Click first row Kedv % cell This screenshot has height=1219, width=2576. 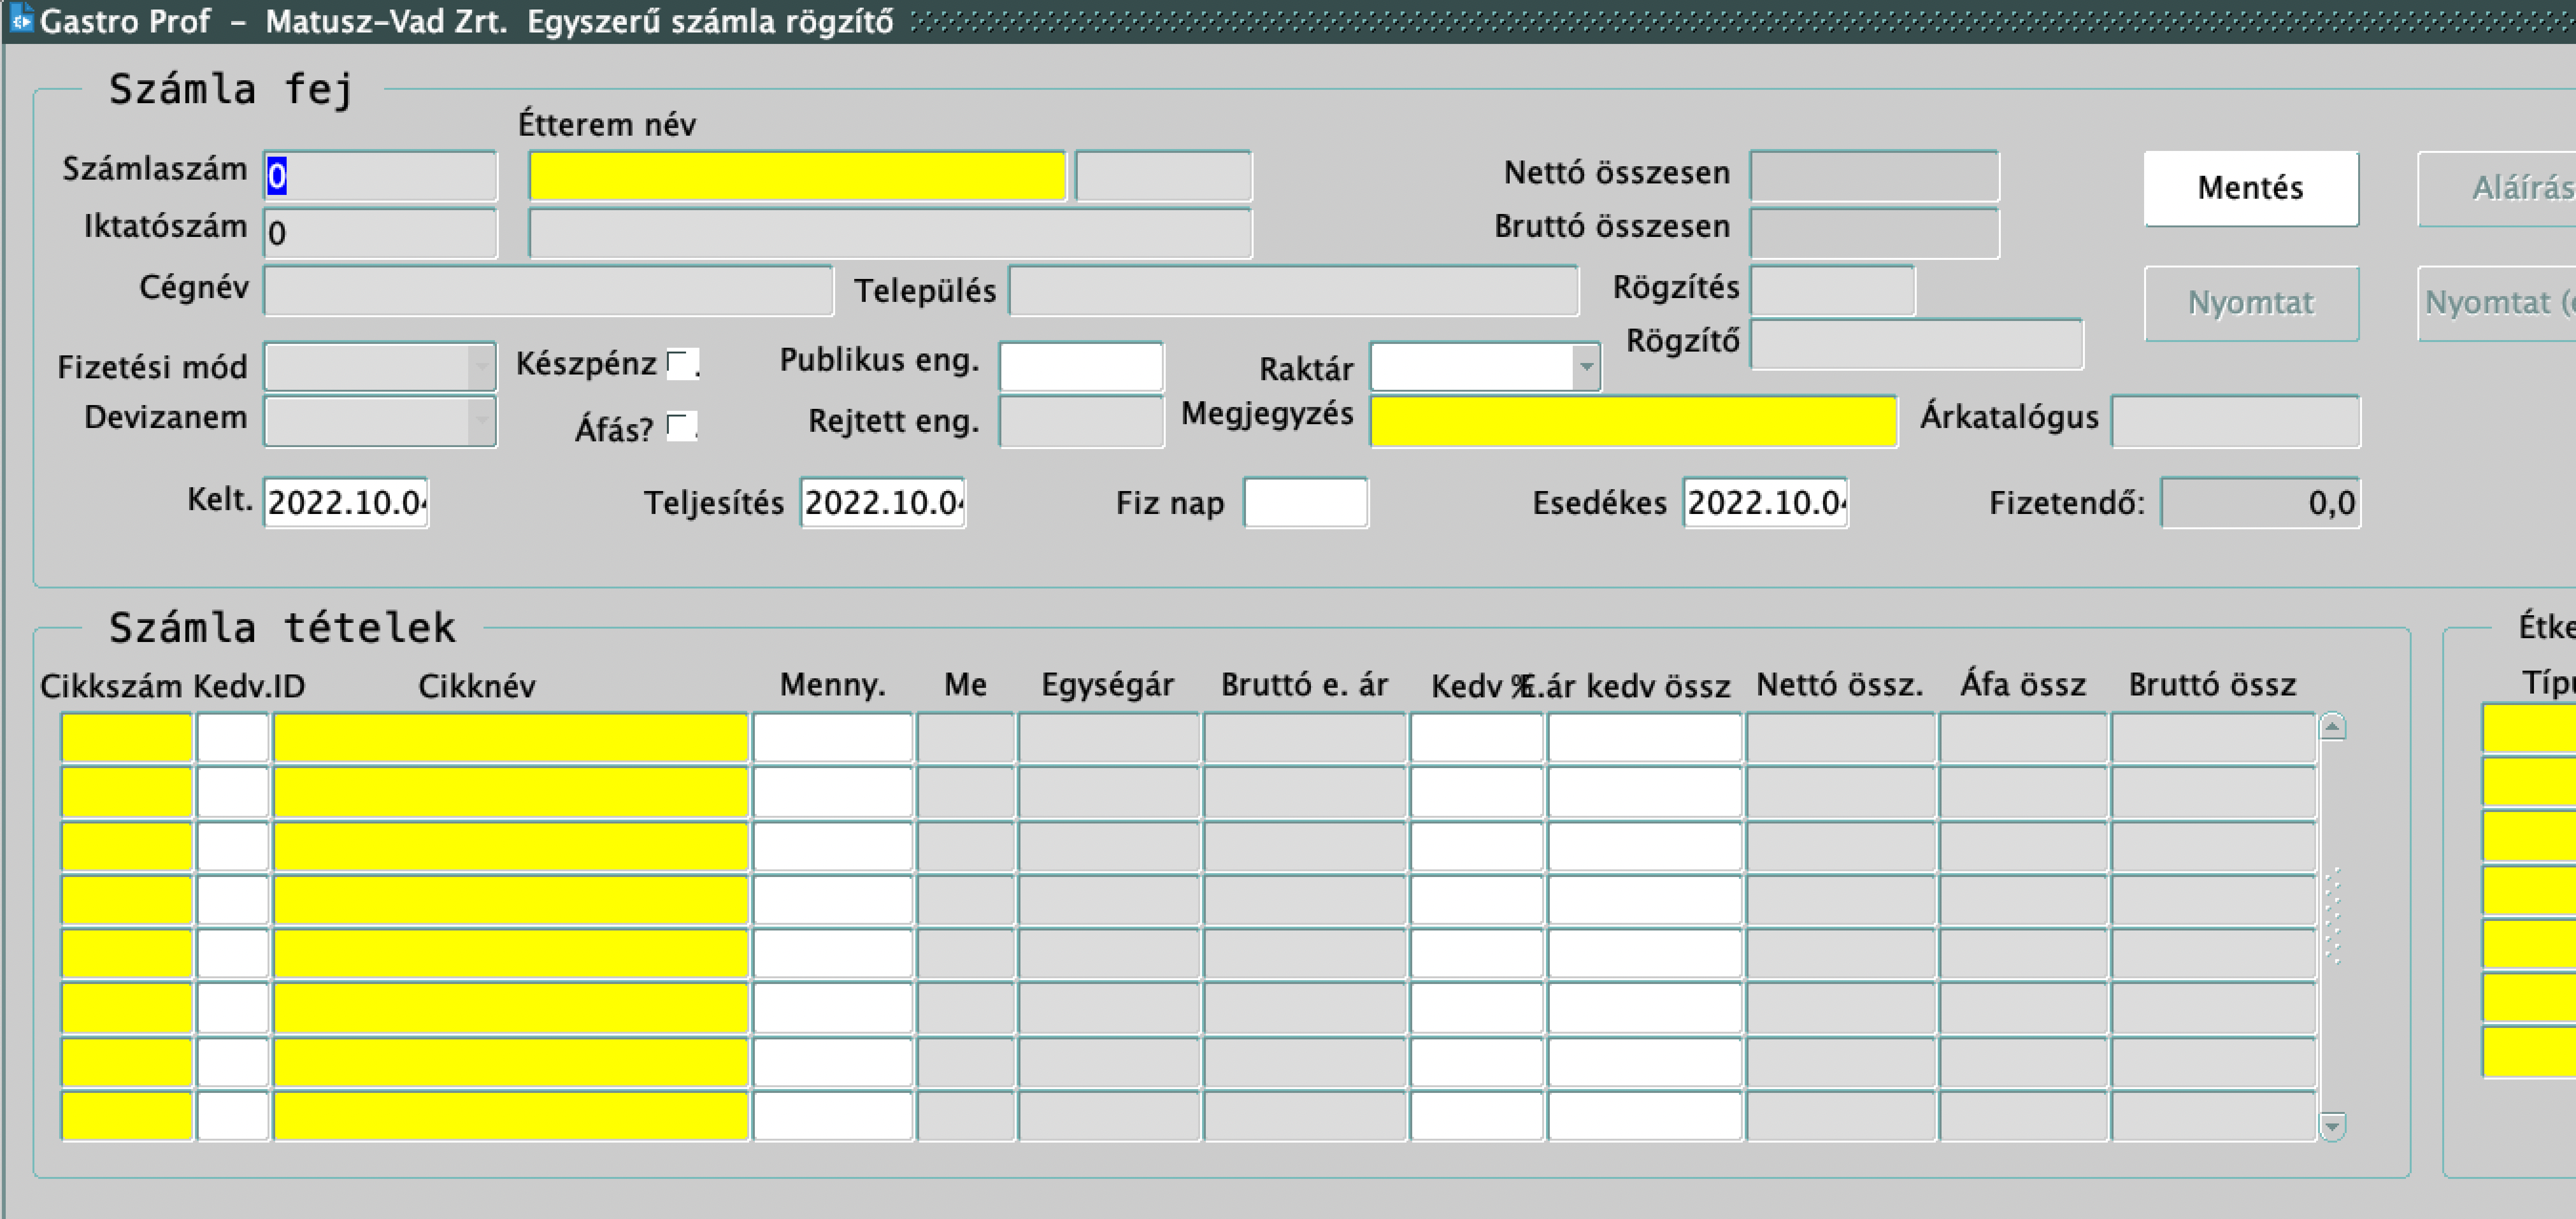pyautogui.click(x=1476, y=738)
